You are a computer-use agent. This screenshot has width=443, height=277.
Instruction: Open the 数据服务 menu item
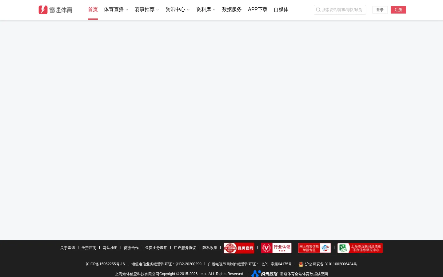click(232, 10)
